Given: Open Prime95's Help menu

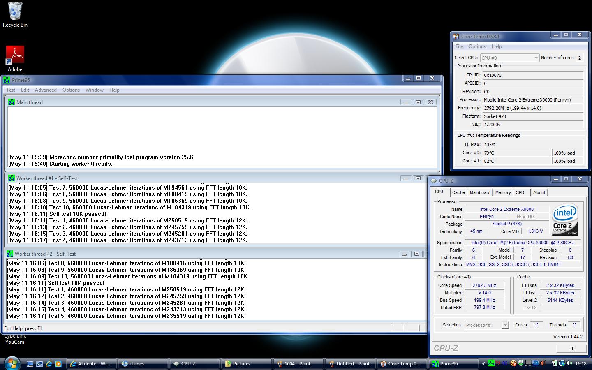Looking at the screenshot, I should [x=114, y=90].
